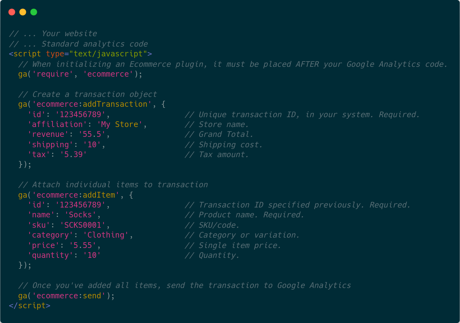Click the yellow minimize window dot

tap(23, 12)
